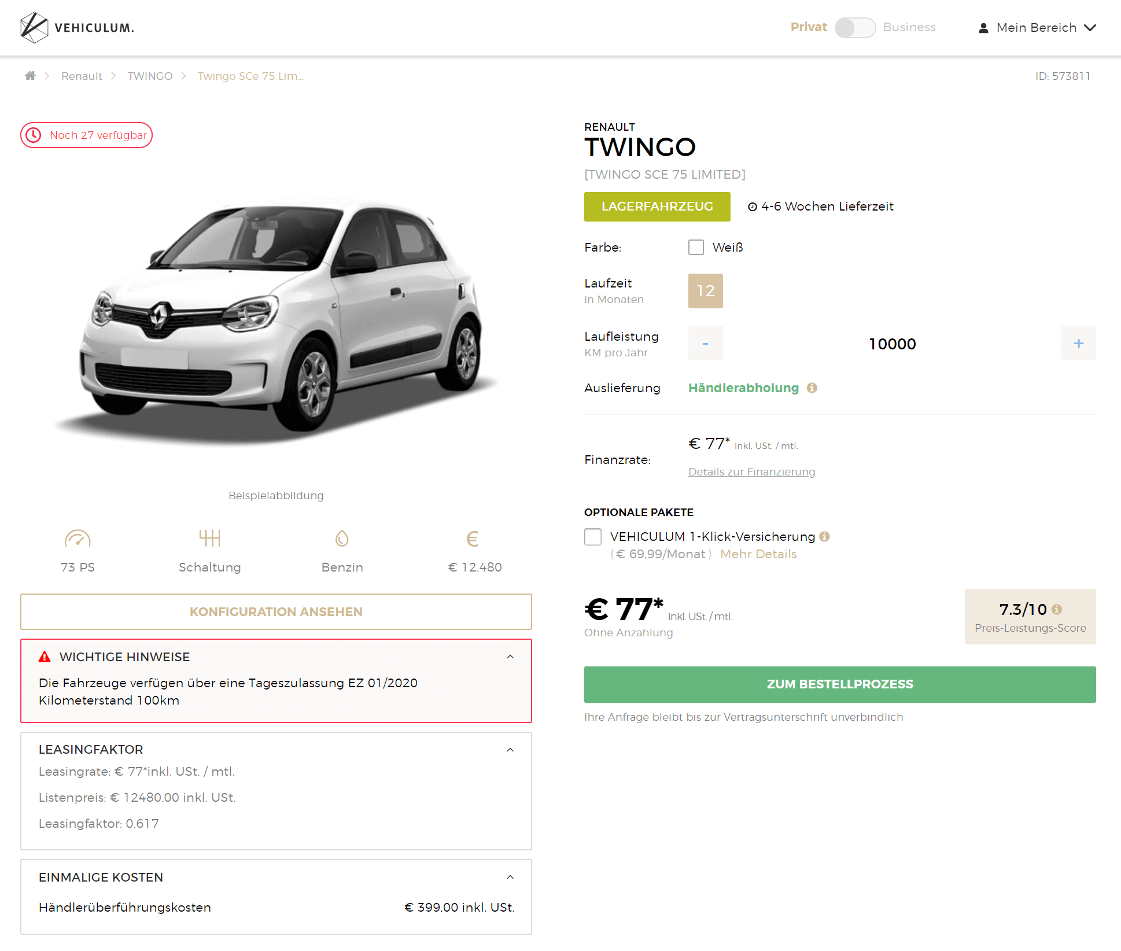Click 'Leasingfaktor: 0,617' text
This screenshot has height=951, width=1121.
pyautogui.click(x=98, y=823)
